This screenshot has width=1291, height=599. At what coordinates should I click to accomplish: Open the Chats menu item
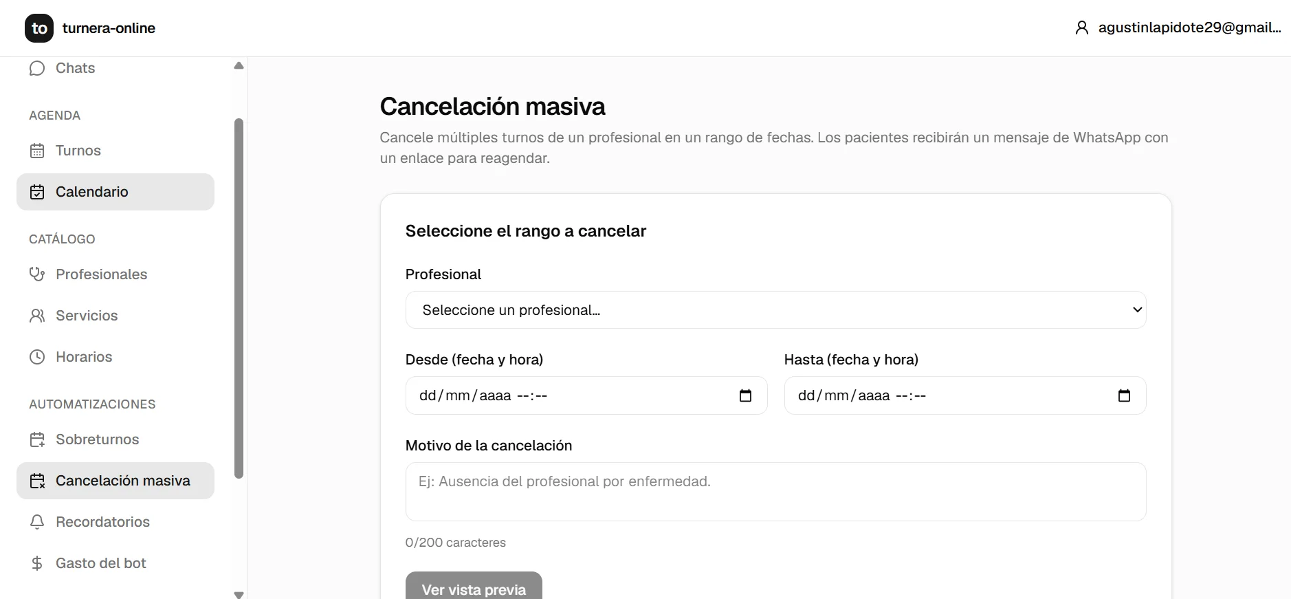pyautogui.click(x=115, y=68)
